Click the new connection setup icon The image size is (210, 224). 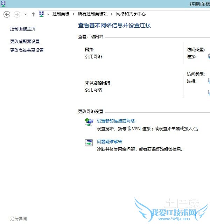click(89, 122)
